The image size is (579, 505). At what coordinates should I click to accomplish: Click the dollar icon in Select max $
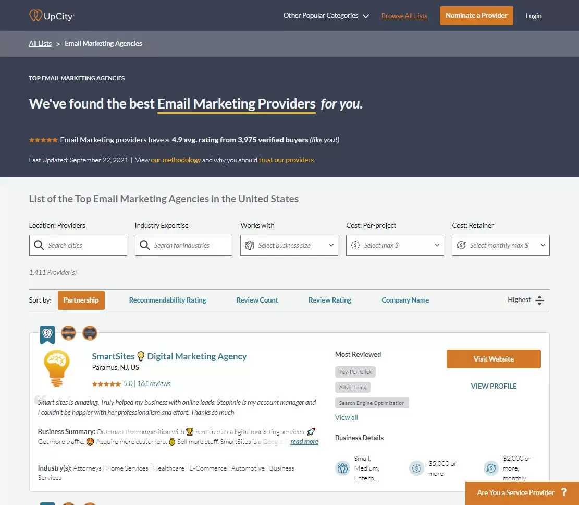(355, 245)
